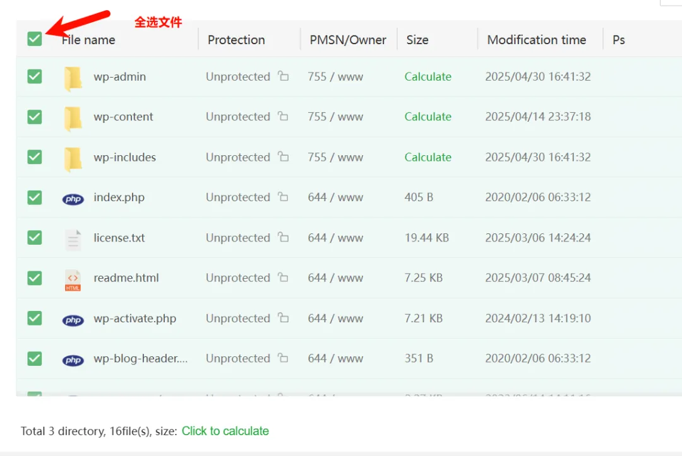Click the '405 B' size of index.php
This screenshot has height=456, width=682.
[419, 197]
